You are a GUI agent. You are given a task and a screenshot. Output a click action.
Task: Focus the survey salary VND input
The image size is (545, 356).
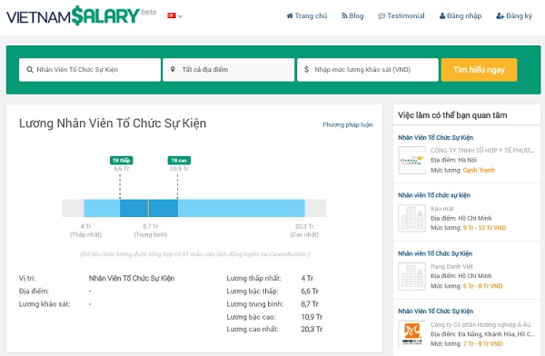click(x=367, y=70)
